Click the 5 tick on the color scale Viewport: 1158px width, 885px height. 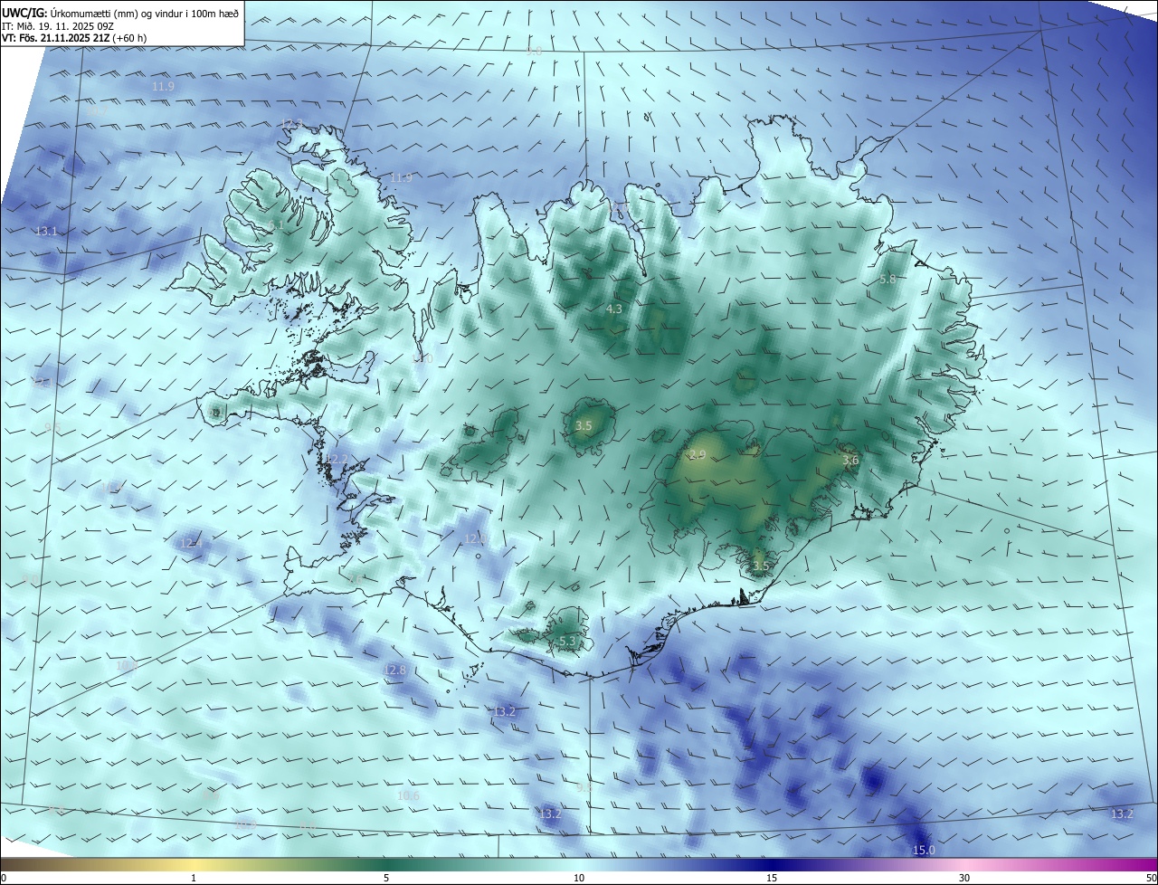pyautogui.click(x=386, y=878)
